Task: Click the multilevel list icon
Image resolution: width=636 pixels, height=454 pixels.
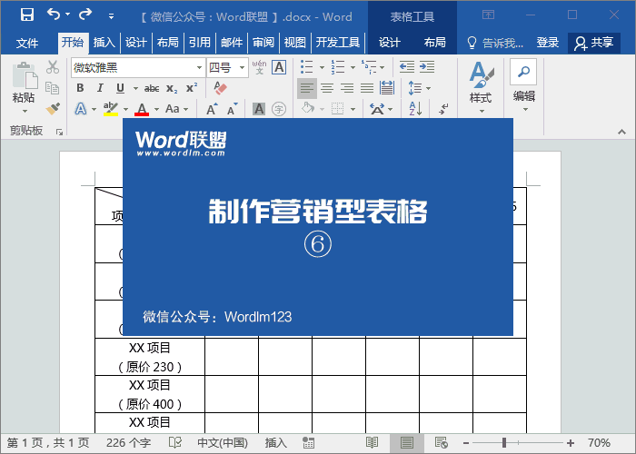Action: (x=368, y=67)
